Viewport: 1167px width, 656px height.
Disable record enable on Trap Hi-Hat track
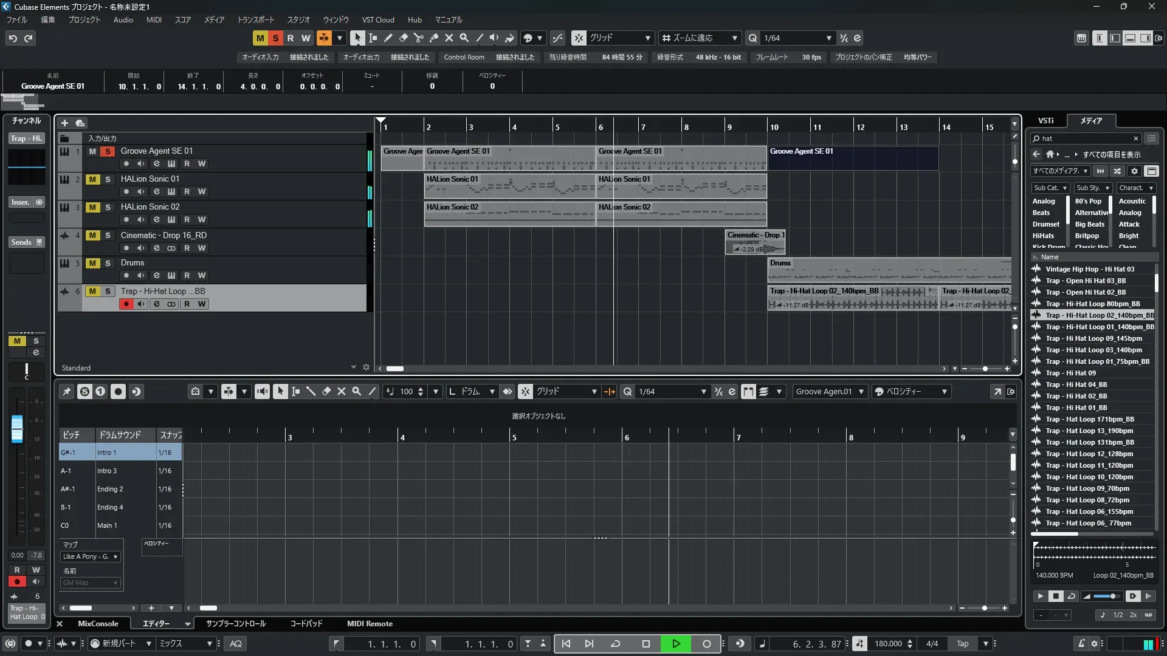point(126,304)
